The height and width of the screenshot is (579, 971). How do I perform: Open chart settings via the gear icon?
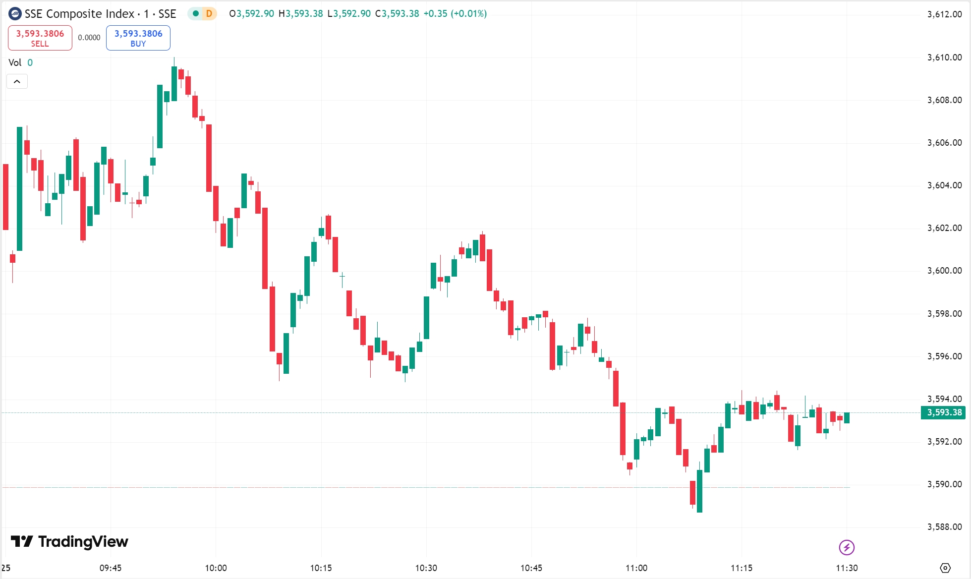[945, 568]
